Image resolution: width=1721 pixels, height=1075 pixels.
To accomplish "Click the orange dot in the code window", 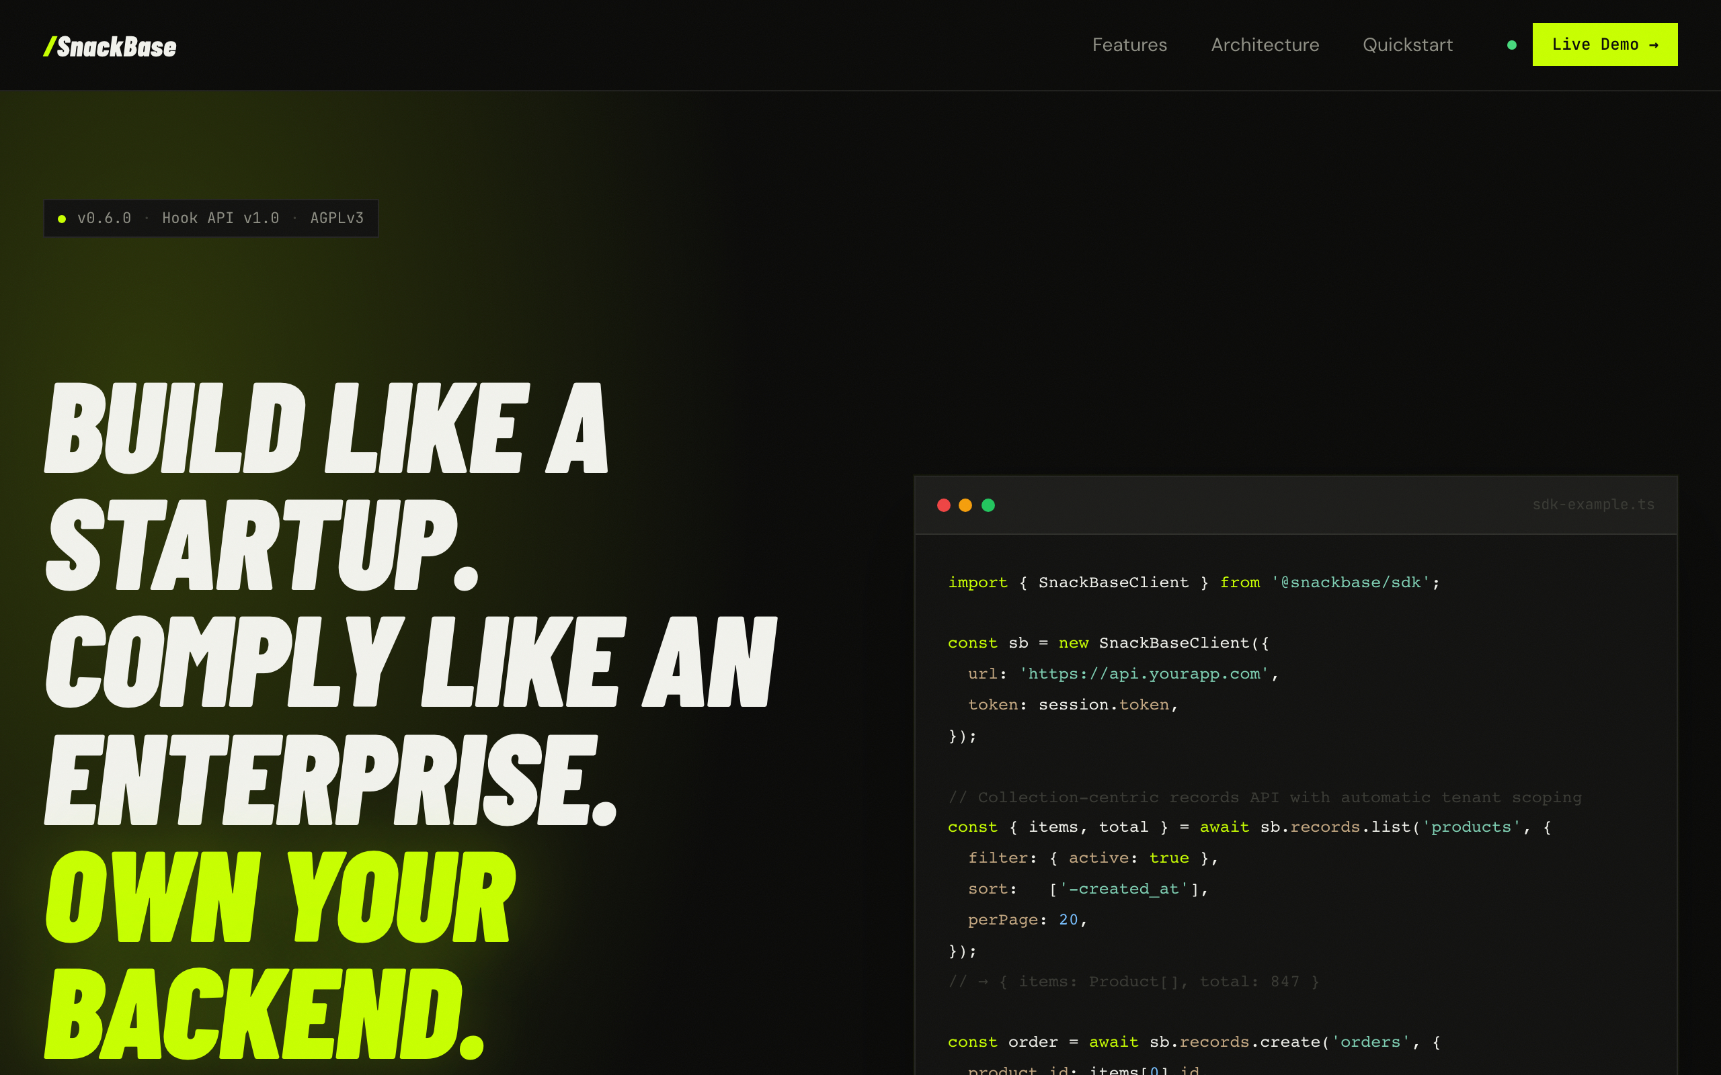I will point(965,505).
